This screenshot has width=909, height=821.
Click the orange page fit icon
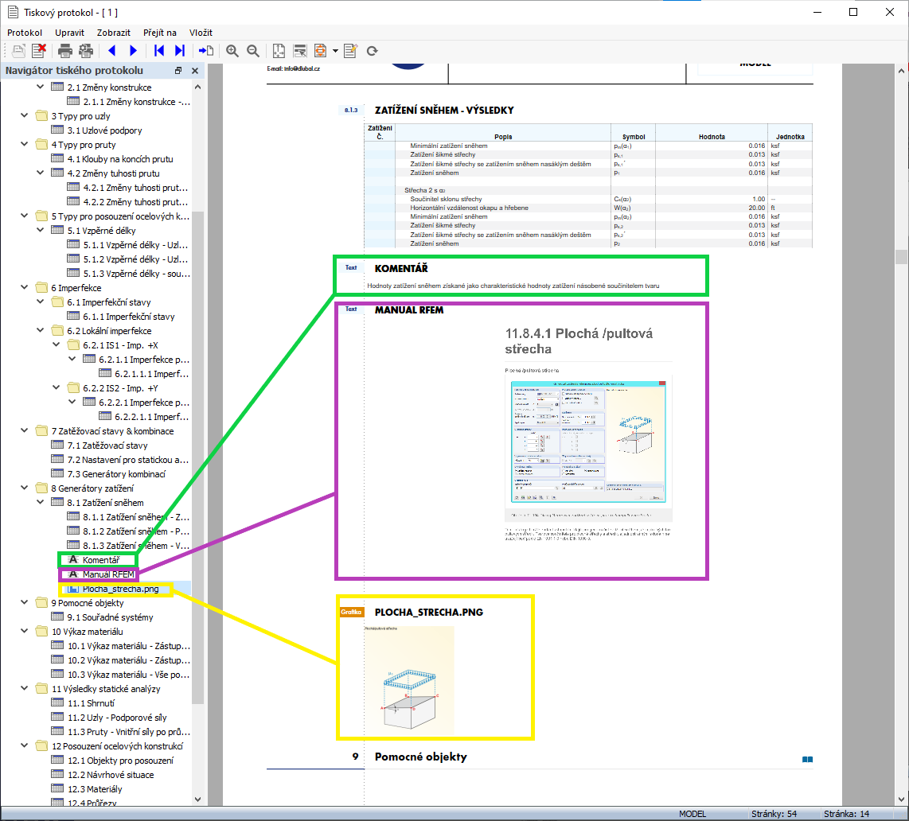coord(320,51)
